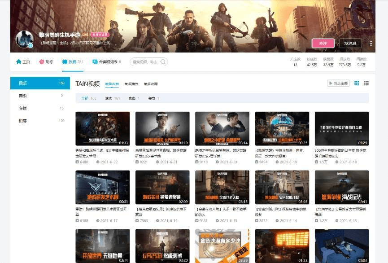388x263 pixels.
Task: Click title of video dated 2021-6-16
Action: (161, 212)
